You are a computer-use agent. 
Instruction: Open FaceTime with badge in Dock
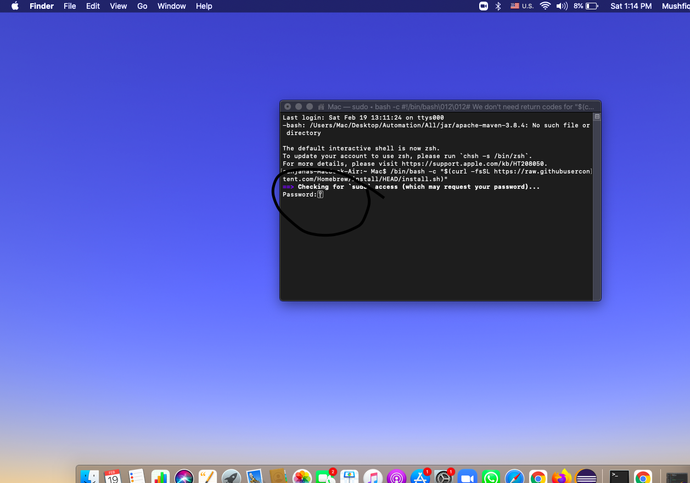pos(326,478)
